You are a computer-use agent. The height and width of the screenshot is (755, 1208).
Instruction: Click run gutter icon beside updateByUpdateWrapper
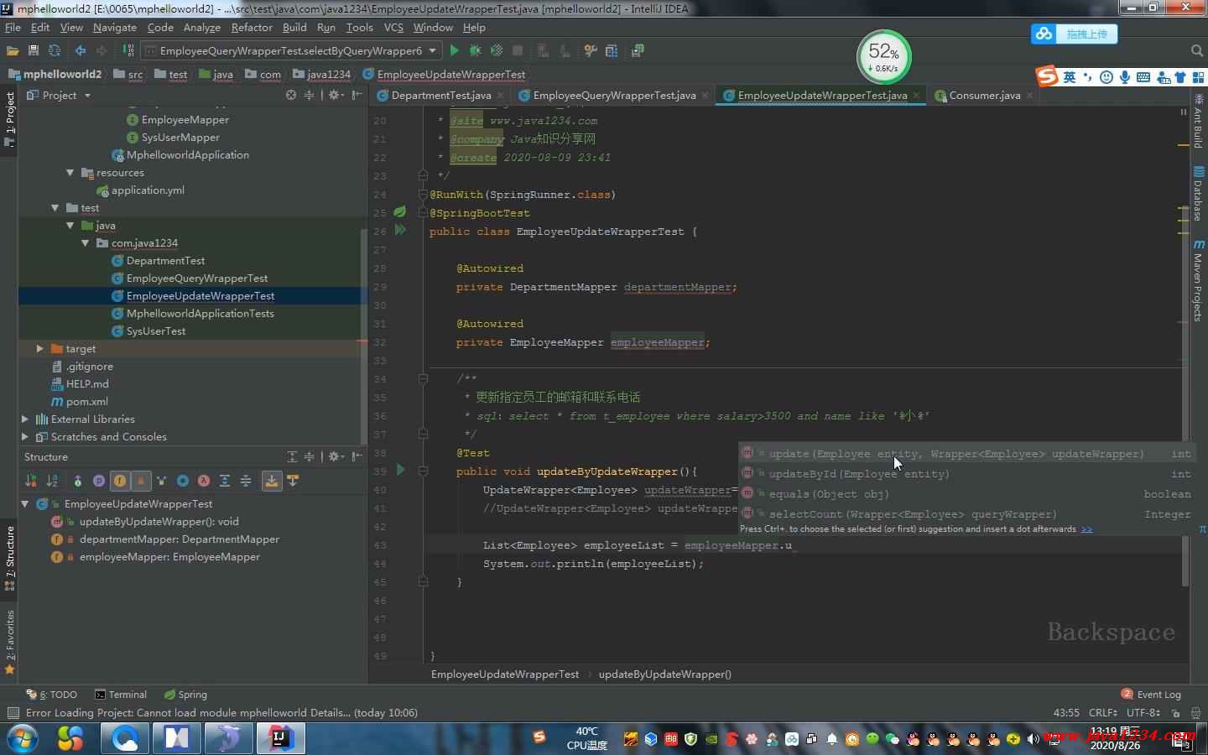point(400,471)
